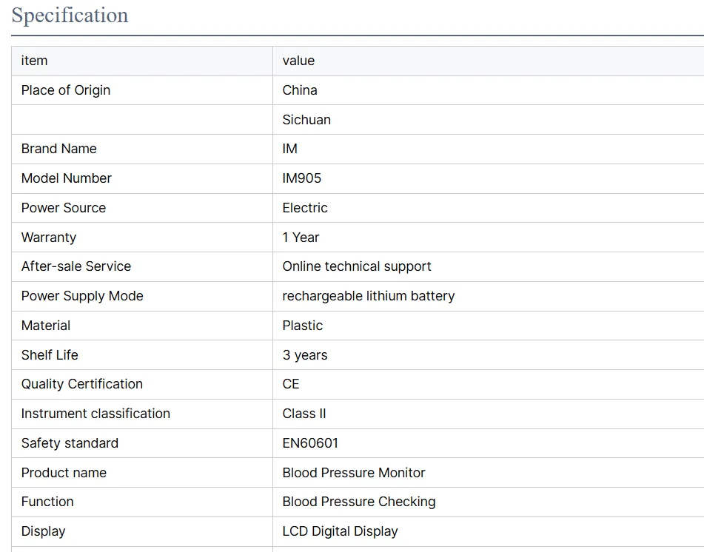The image size is (704, 552).
Task: Click 'Blood Pressure Monitor' product name
Action: (354, 473)
